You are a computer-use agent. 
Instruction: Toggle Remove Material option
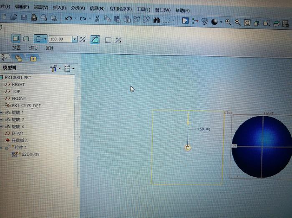pos(95,40)
